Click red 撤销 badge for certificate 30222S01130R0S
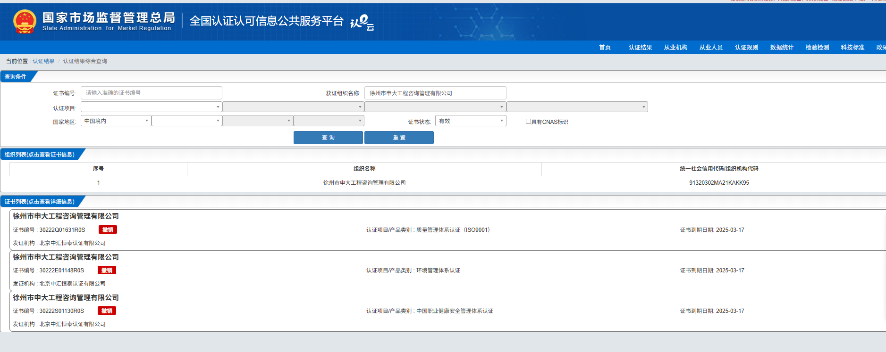886x352 pixels. tap(107, 311)
